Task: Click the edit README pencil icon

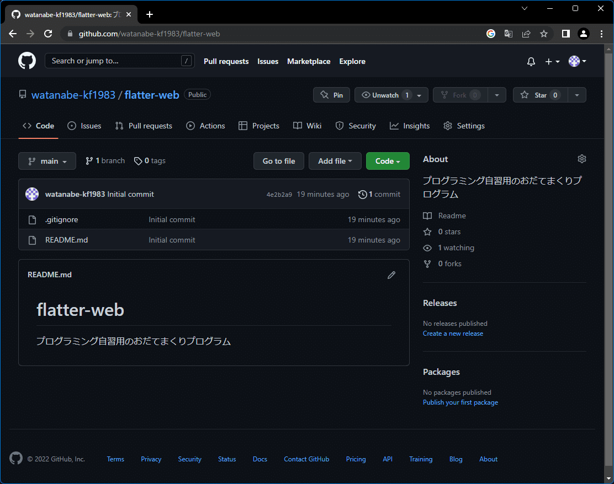Action: coord(391,275)
